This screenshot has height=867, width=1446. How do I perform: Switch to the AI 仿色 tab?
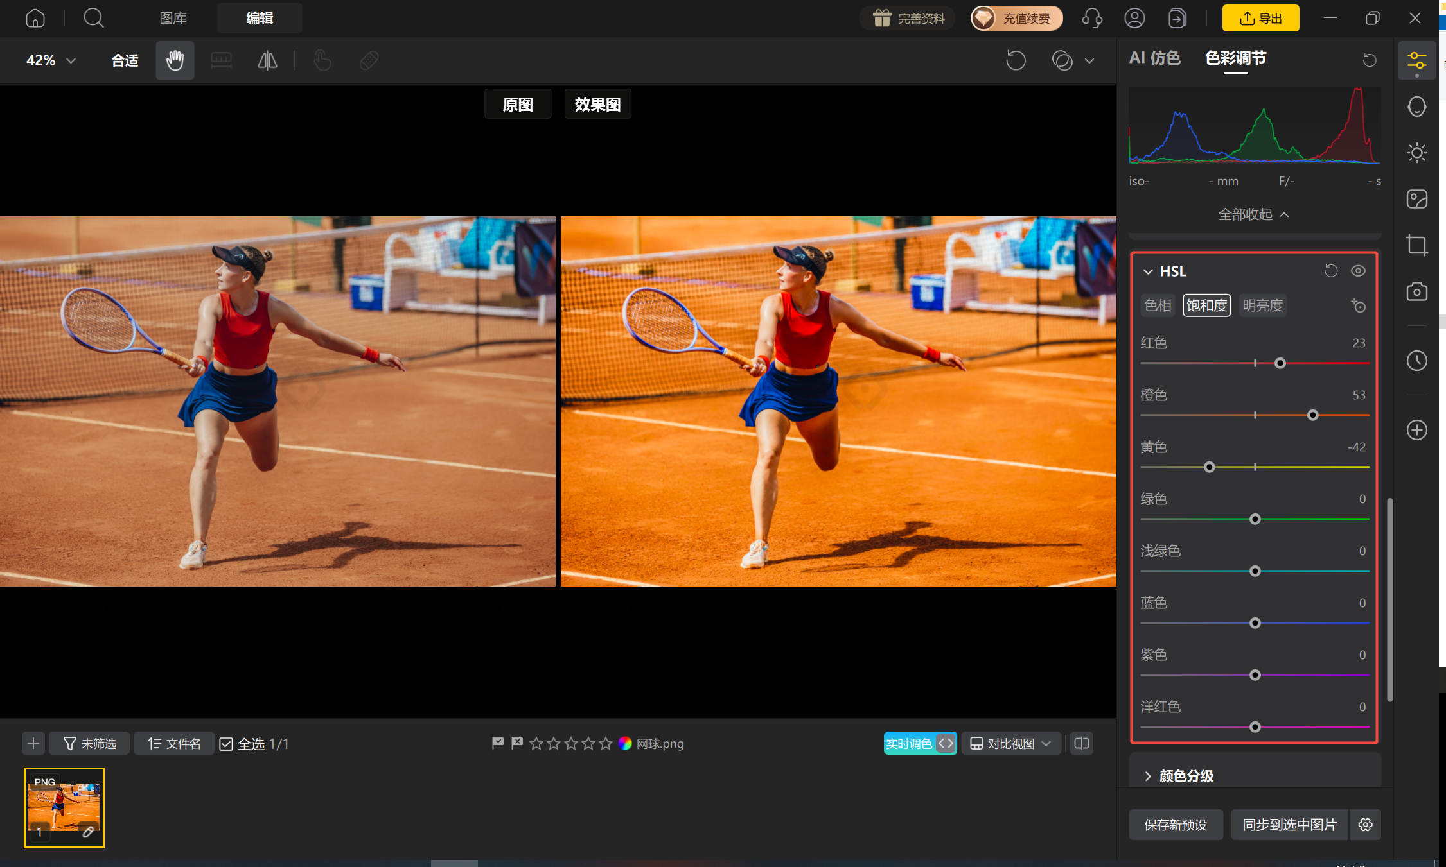point(1154,58)
